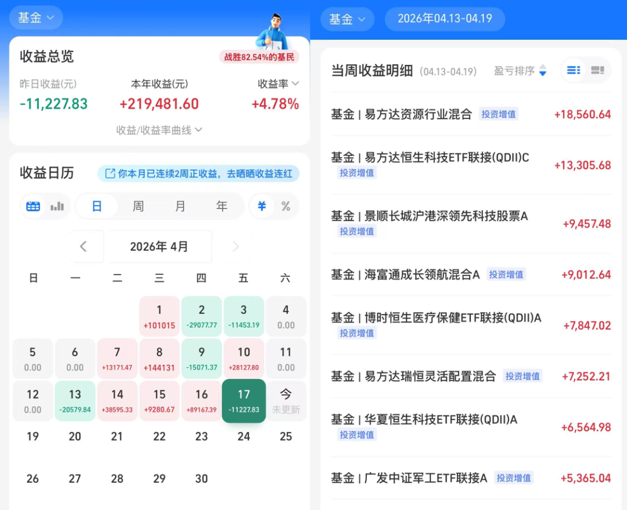Expand 收益/收益率曲线 section
The image size is (627, 510).
(159, 131)
